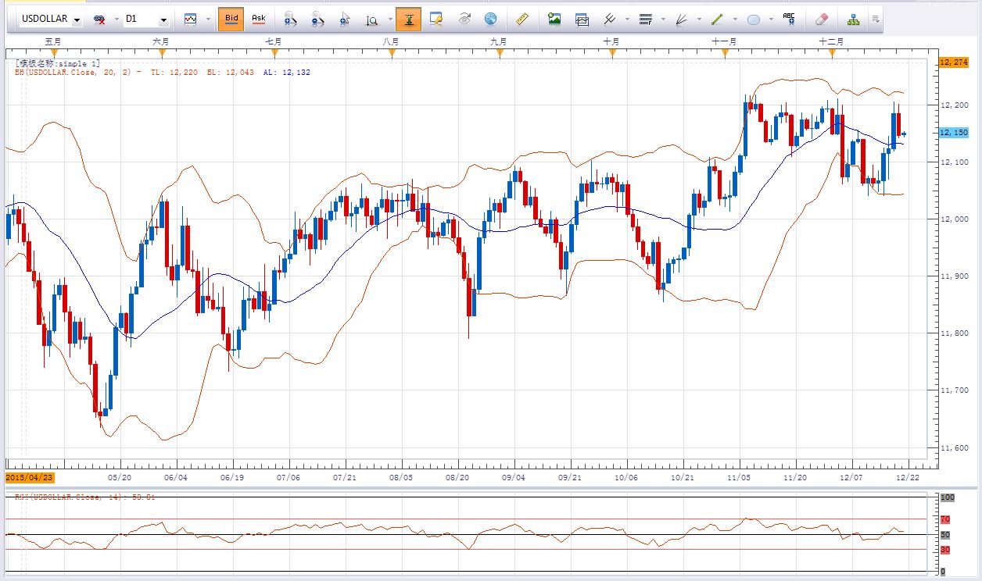Toggle the highlighted auto-scale vertical button

408,19
